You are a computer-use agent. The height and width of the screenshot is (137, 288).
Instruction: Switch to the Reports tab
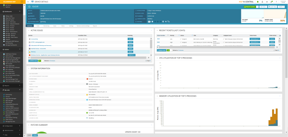[95, 26]
